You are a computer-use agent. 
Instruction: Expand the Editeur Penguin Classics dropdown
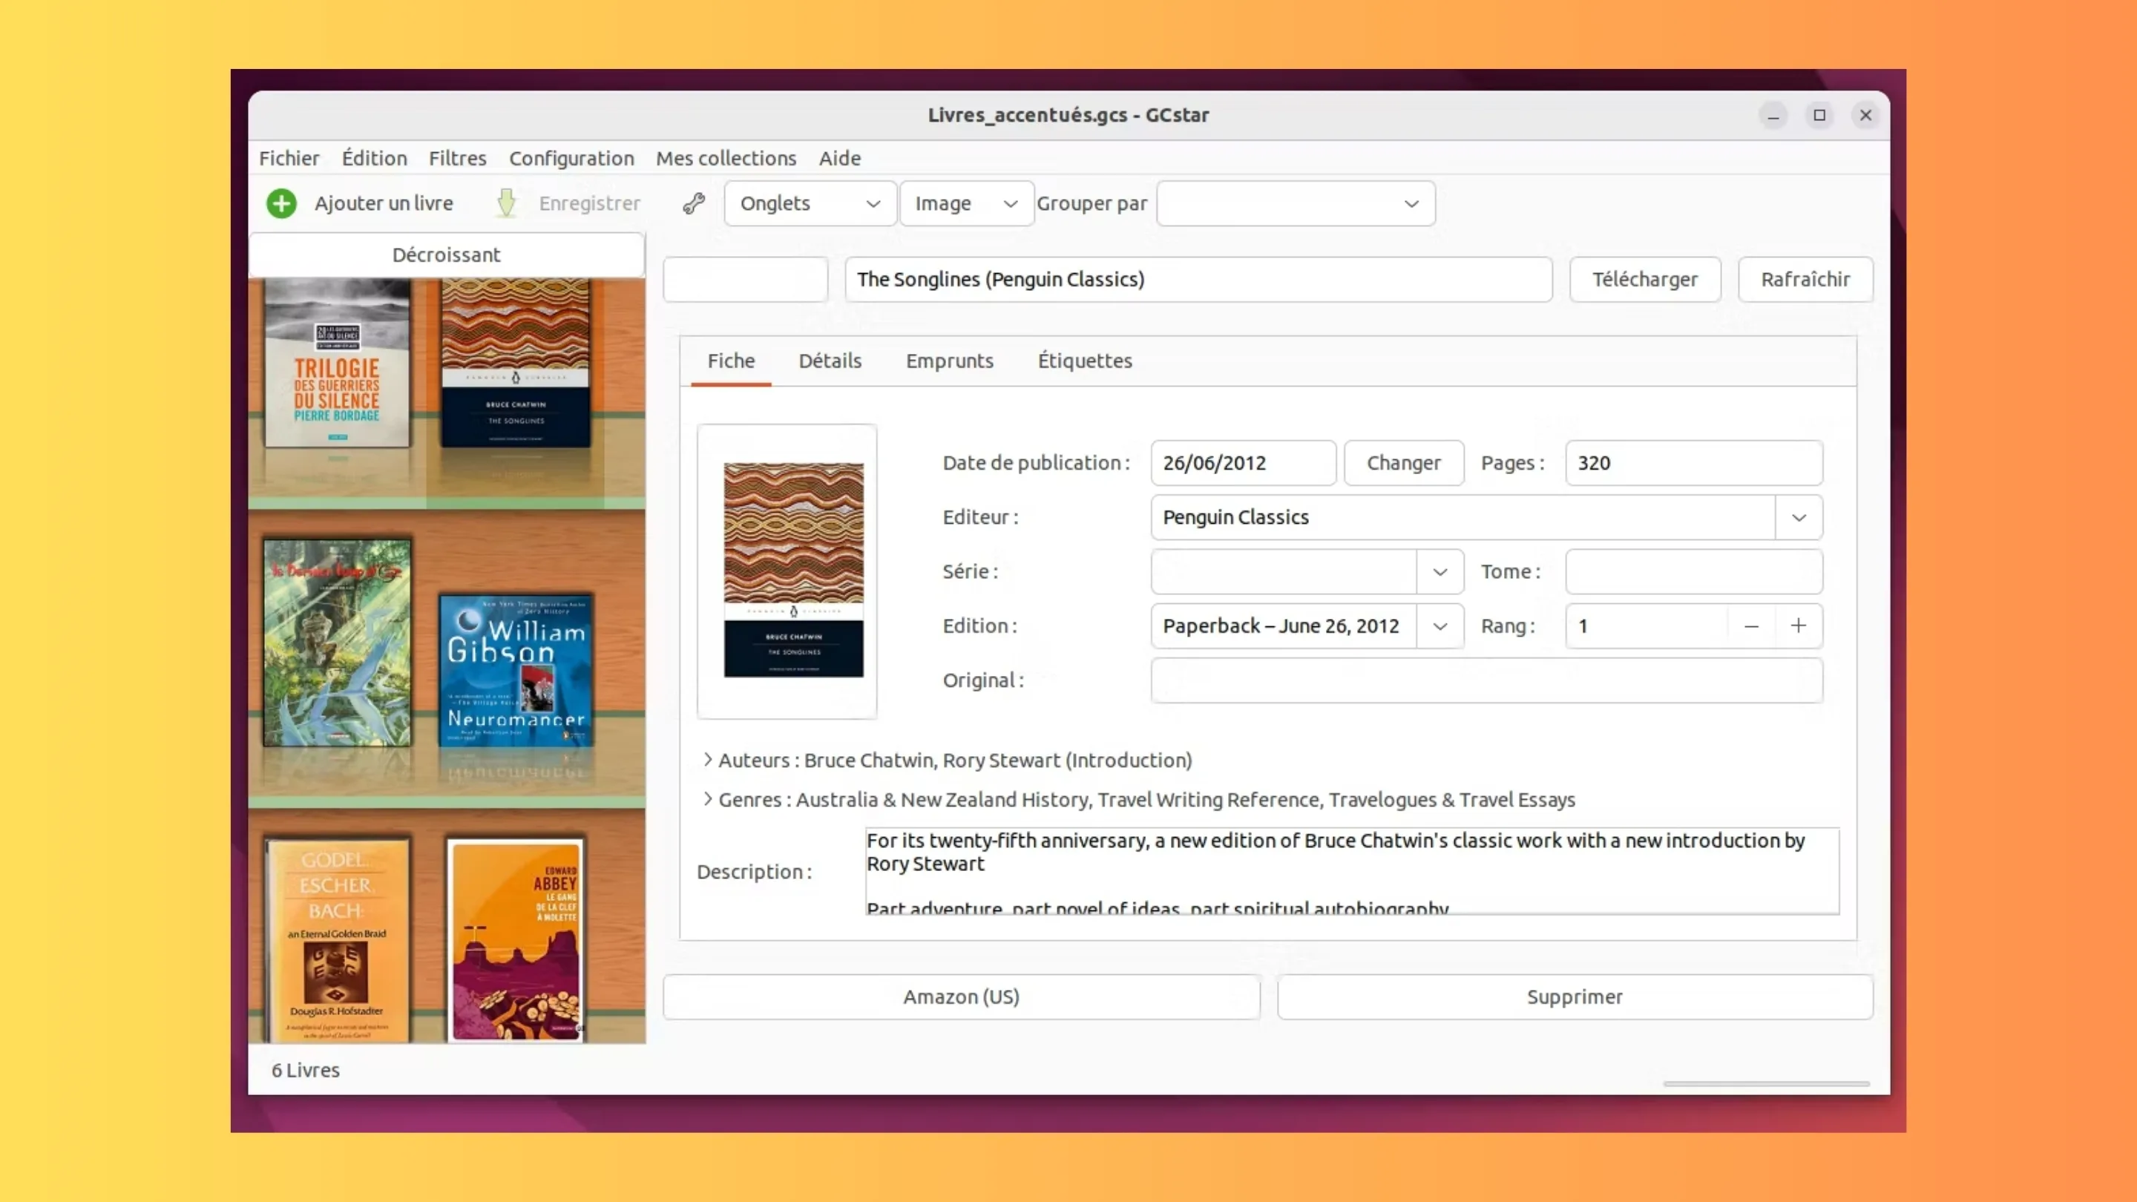(1798, 518)
